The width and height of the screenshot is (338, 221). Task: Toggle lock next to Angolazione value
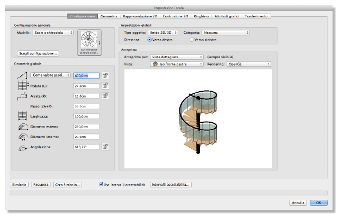105,147
